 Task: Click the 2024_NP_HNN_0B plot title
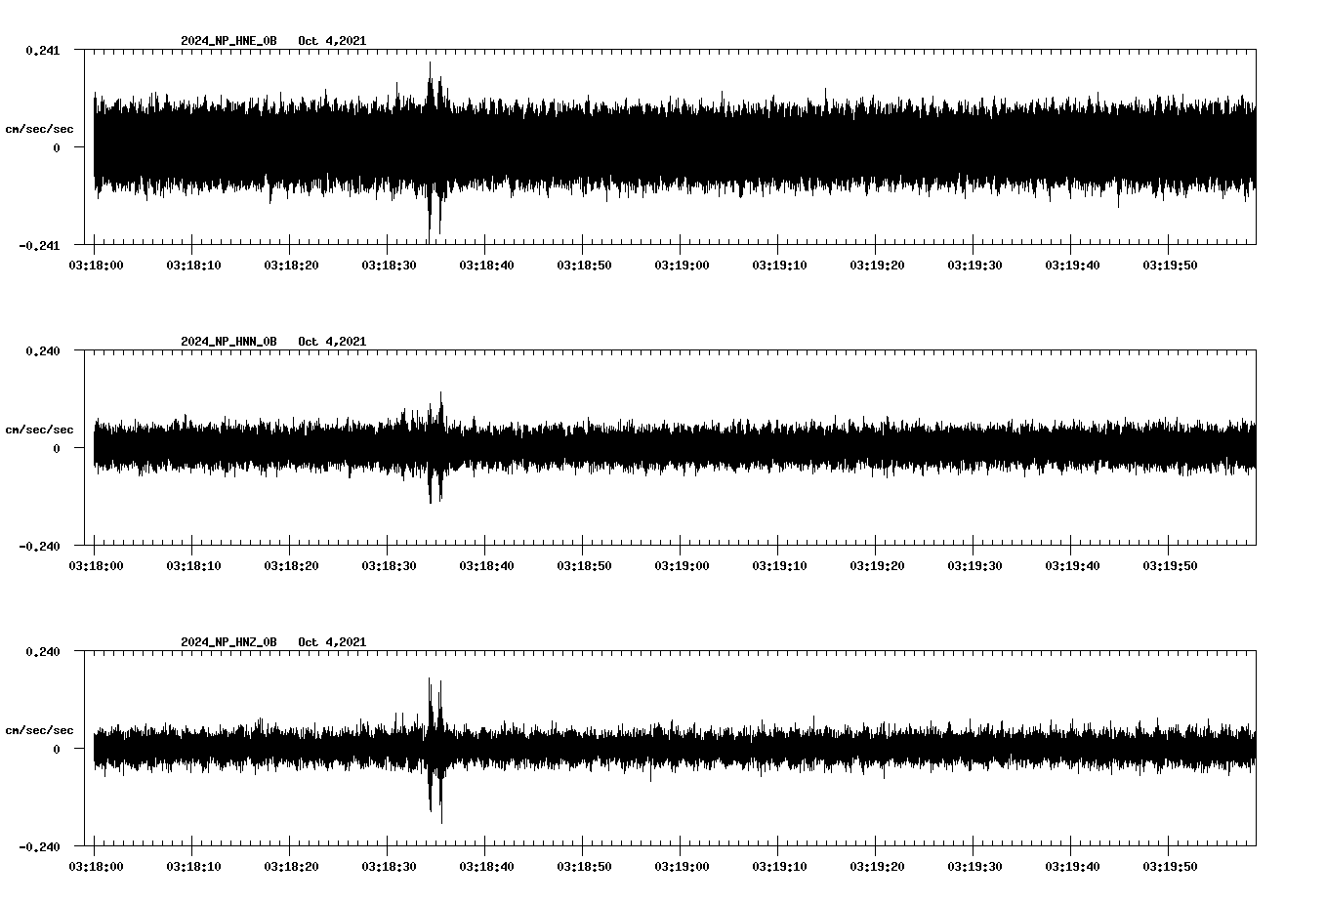[228, 342]
